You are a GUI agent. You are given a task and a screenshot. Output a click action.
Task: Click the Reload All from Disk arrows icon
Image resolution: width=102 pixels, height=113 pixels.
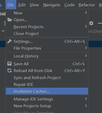9,70
